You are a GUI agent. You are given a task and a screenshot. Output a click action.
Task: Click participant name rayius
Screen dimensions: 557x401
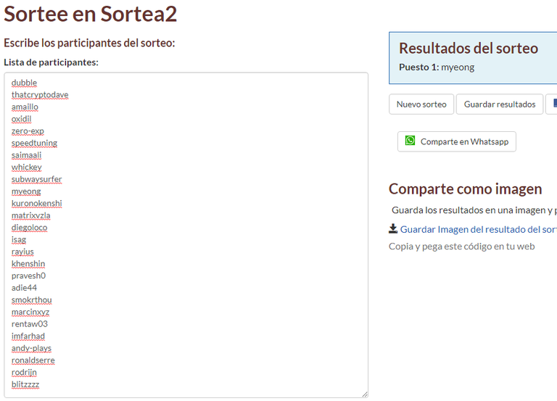click(x=22, y=252)
